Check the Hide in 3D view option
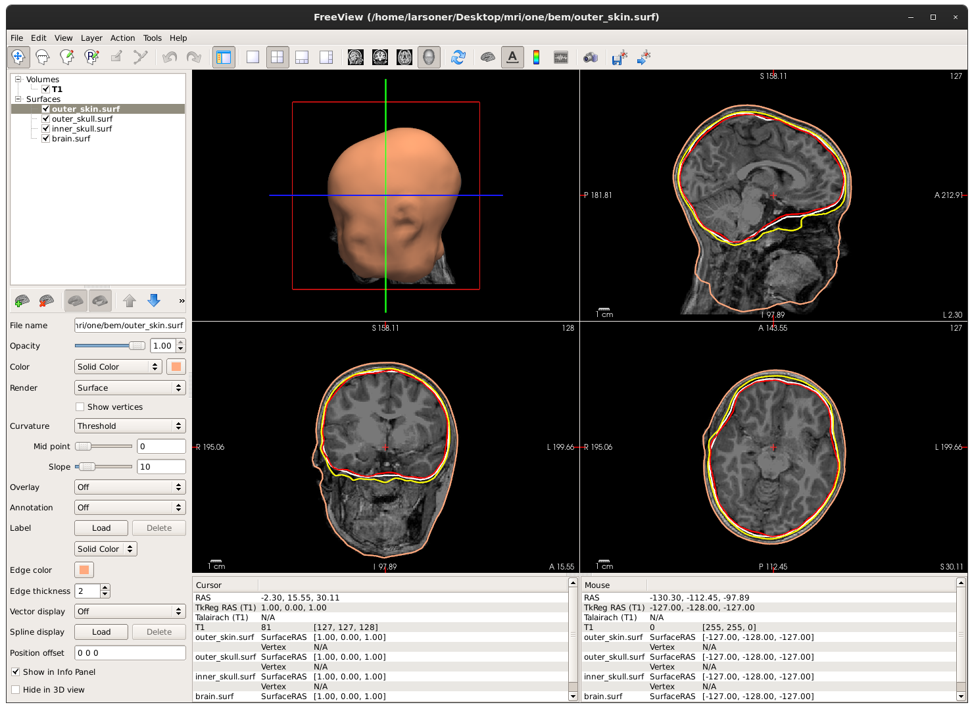 pos(16,690)
